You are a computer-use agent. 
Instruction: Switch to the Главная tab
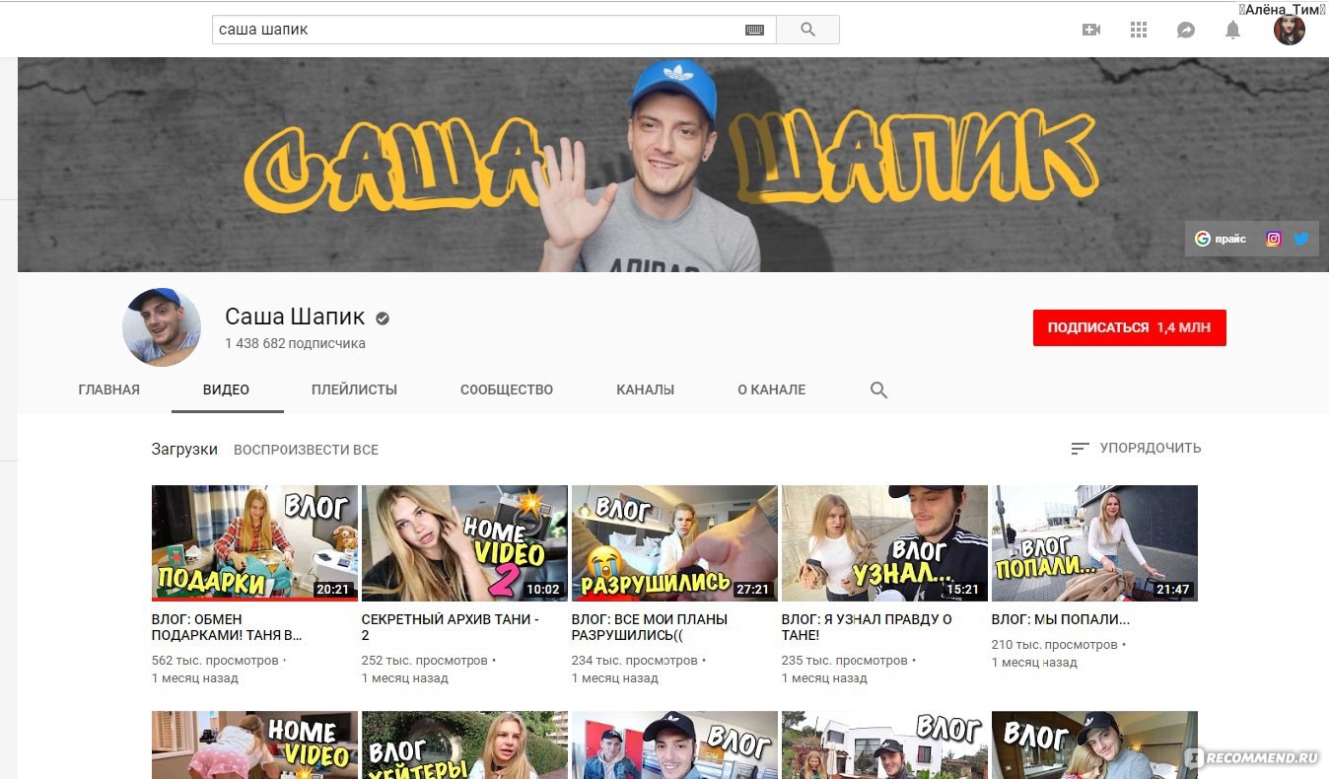[x=108, y=389]
